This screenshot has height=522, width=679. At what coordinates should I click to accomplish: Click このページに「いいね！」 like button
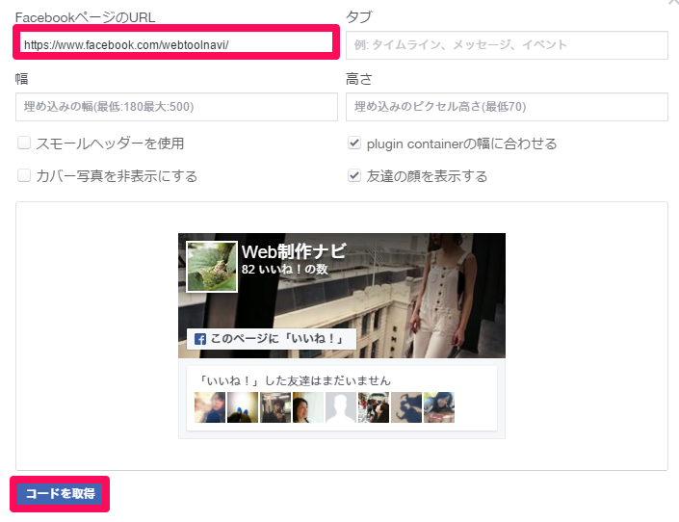click(x=272, y=339)
